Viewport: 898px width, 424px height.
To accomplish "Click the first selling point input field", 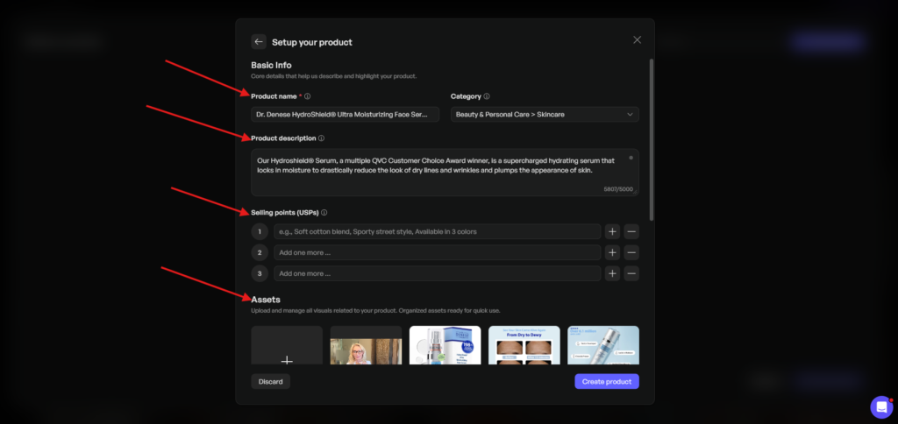I will click(436, 232).
